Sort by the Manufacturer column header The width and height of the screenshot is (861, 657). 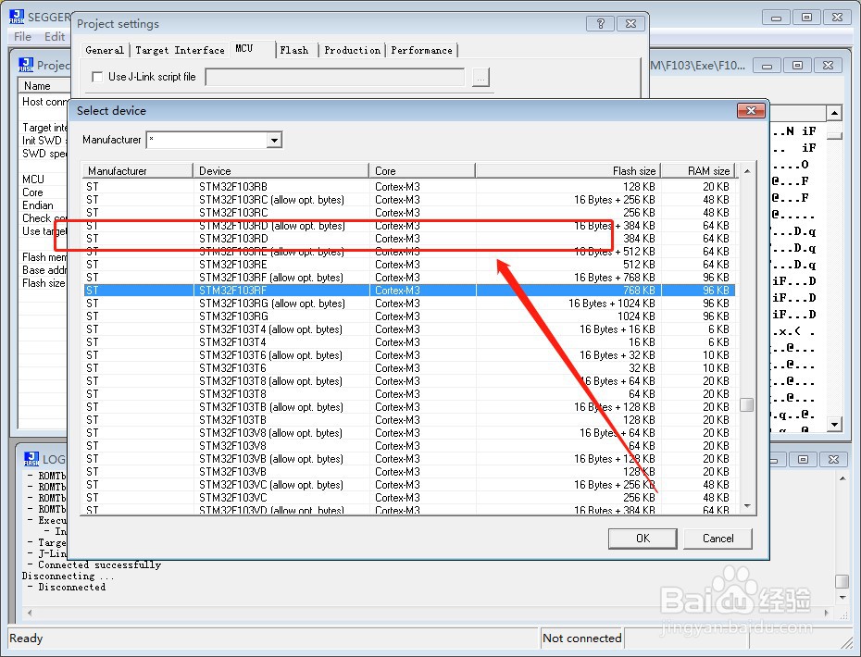(x=138, y=170)
